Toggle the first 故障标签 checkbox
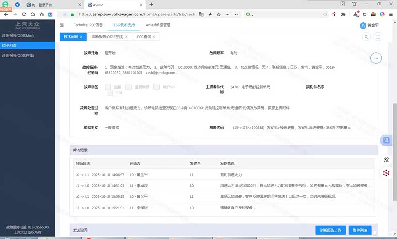Screen dimensions: 397x239 coord(108,87)
